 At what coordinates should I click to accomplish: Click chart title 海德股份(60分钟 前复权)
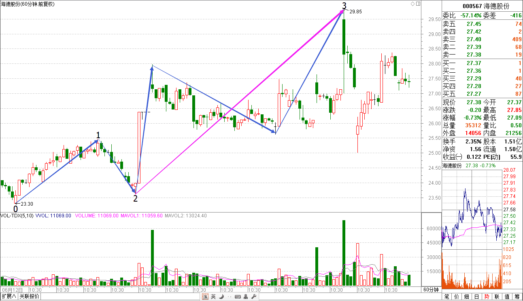pos(28,4)
